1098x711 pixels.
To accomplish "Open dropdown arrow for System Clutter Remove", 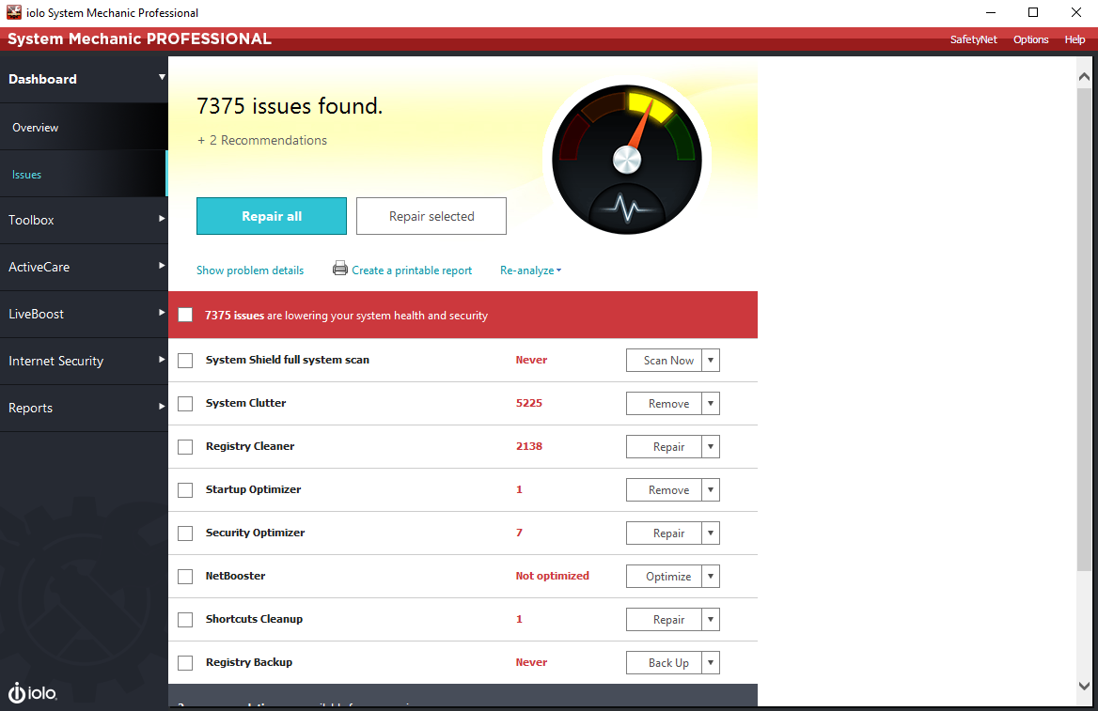I will 711,404.
